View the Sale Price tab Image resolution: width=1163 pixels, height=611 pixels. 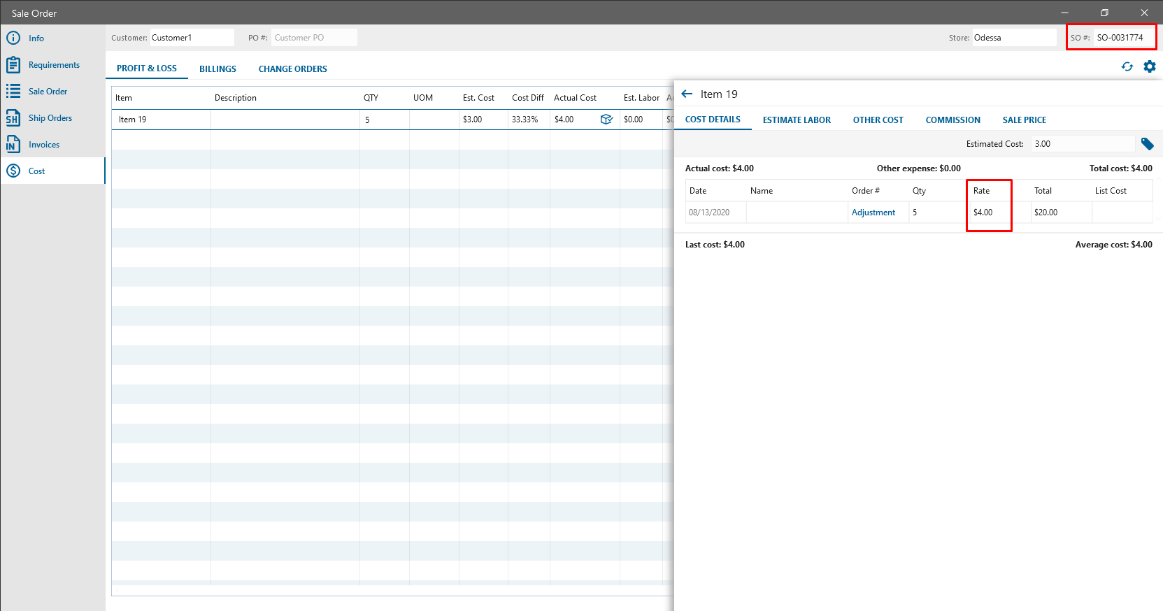[1024, 120]
